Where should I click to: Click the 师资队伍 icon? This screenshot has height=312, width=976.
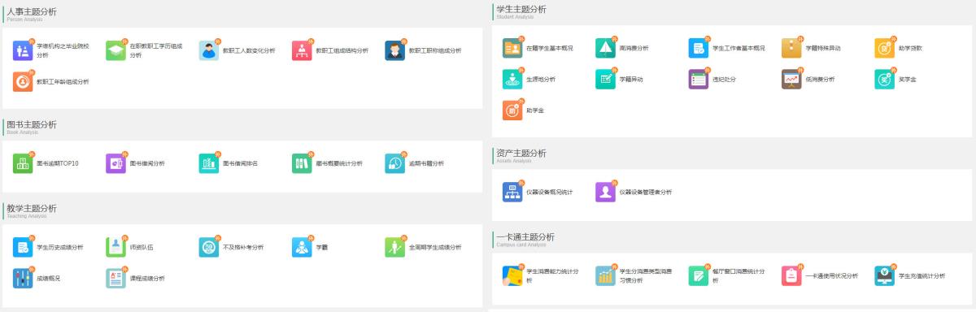(x=115, y=247)
